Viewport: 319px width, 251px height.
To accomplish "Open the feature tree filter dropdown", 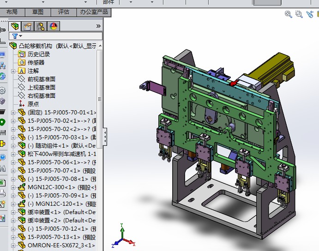I will [x=17, y=36].
